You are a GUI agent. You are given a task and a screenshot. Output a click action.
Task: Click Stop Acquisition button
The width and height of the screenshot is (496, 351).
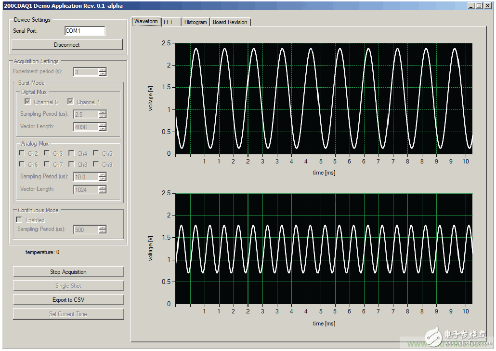[68, 272]
